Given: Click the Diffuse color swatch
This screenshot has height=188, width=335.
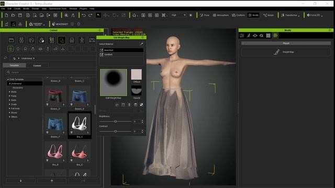Looking at the screenshot, I should click(136, 74).
